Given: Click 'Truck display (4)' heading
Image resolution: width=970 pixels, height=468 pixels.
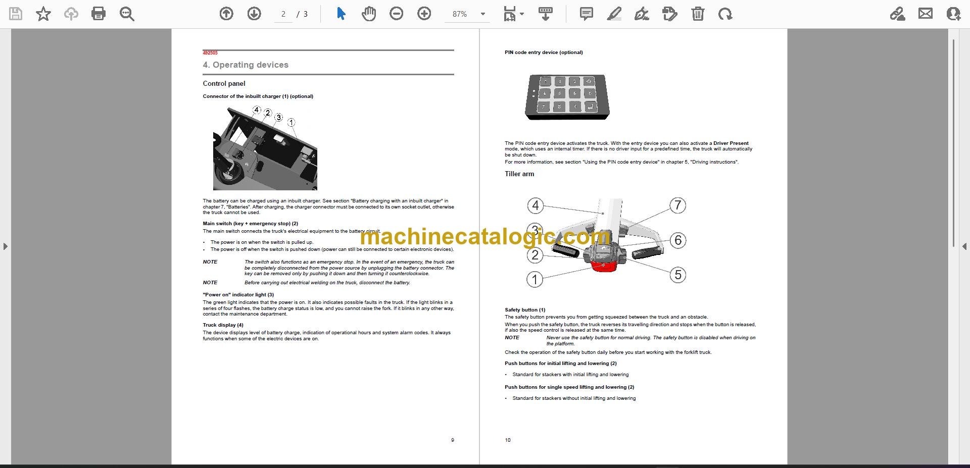Looking at the screenshot, I should coord(223,325).
